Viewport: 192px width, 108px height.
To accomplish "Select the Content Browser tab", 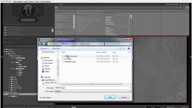I will [x=6, y=1].
